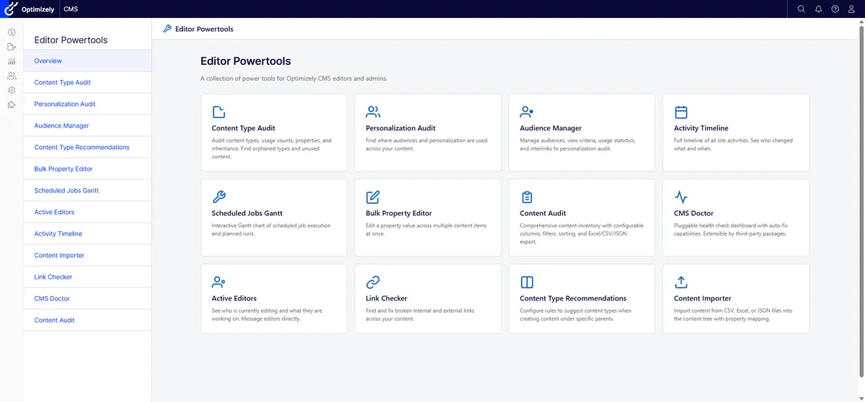This screenshot has height=402, width=865.
Task: Open the gear settings sidebar icon
Action: pyautogui.click(x=12, y=90)
